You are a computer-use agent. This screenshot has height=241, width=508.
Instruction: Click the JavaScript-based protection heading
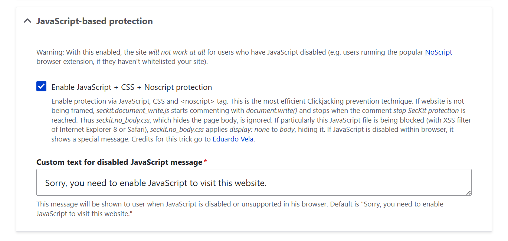point(94,21)
